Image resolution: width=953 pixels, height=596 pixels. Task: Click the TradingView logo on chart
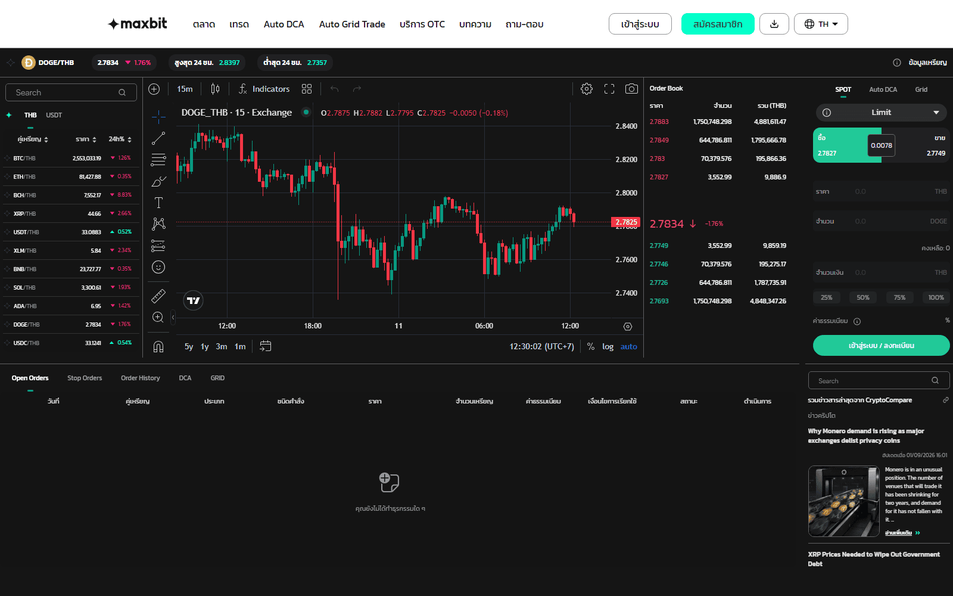[194, 300]
